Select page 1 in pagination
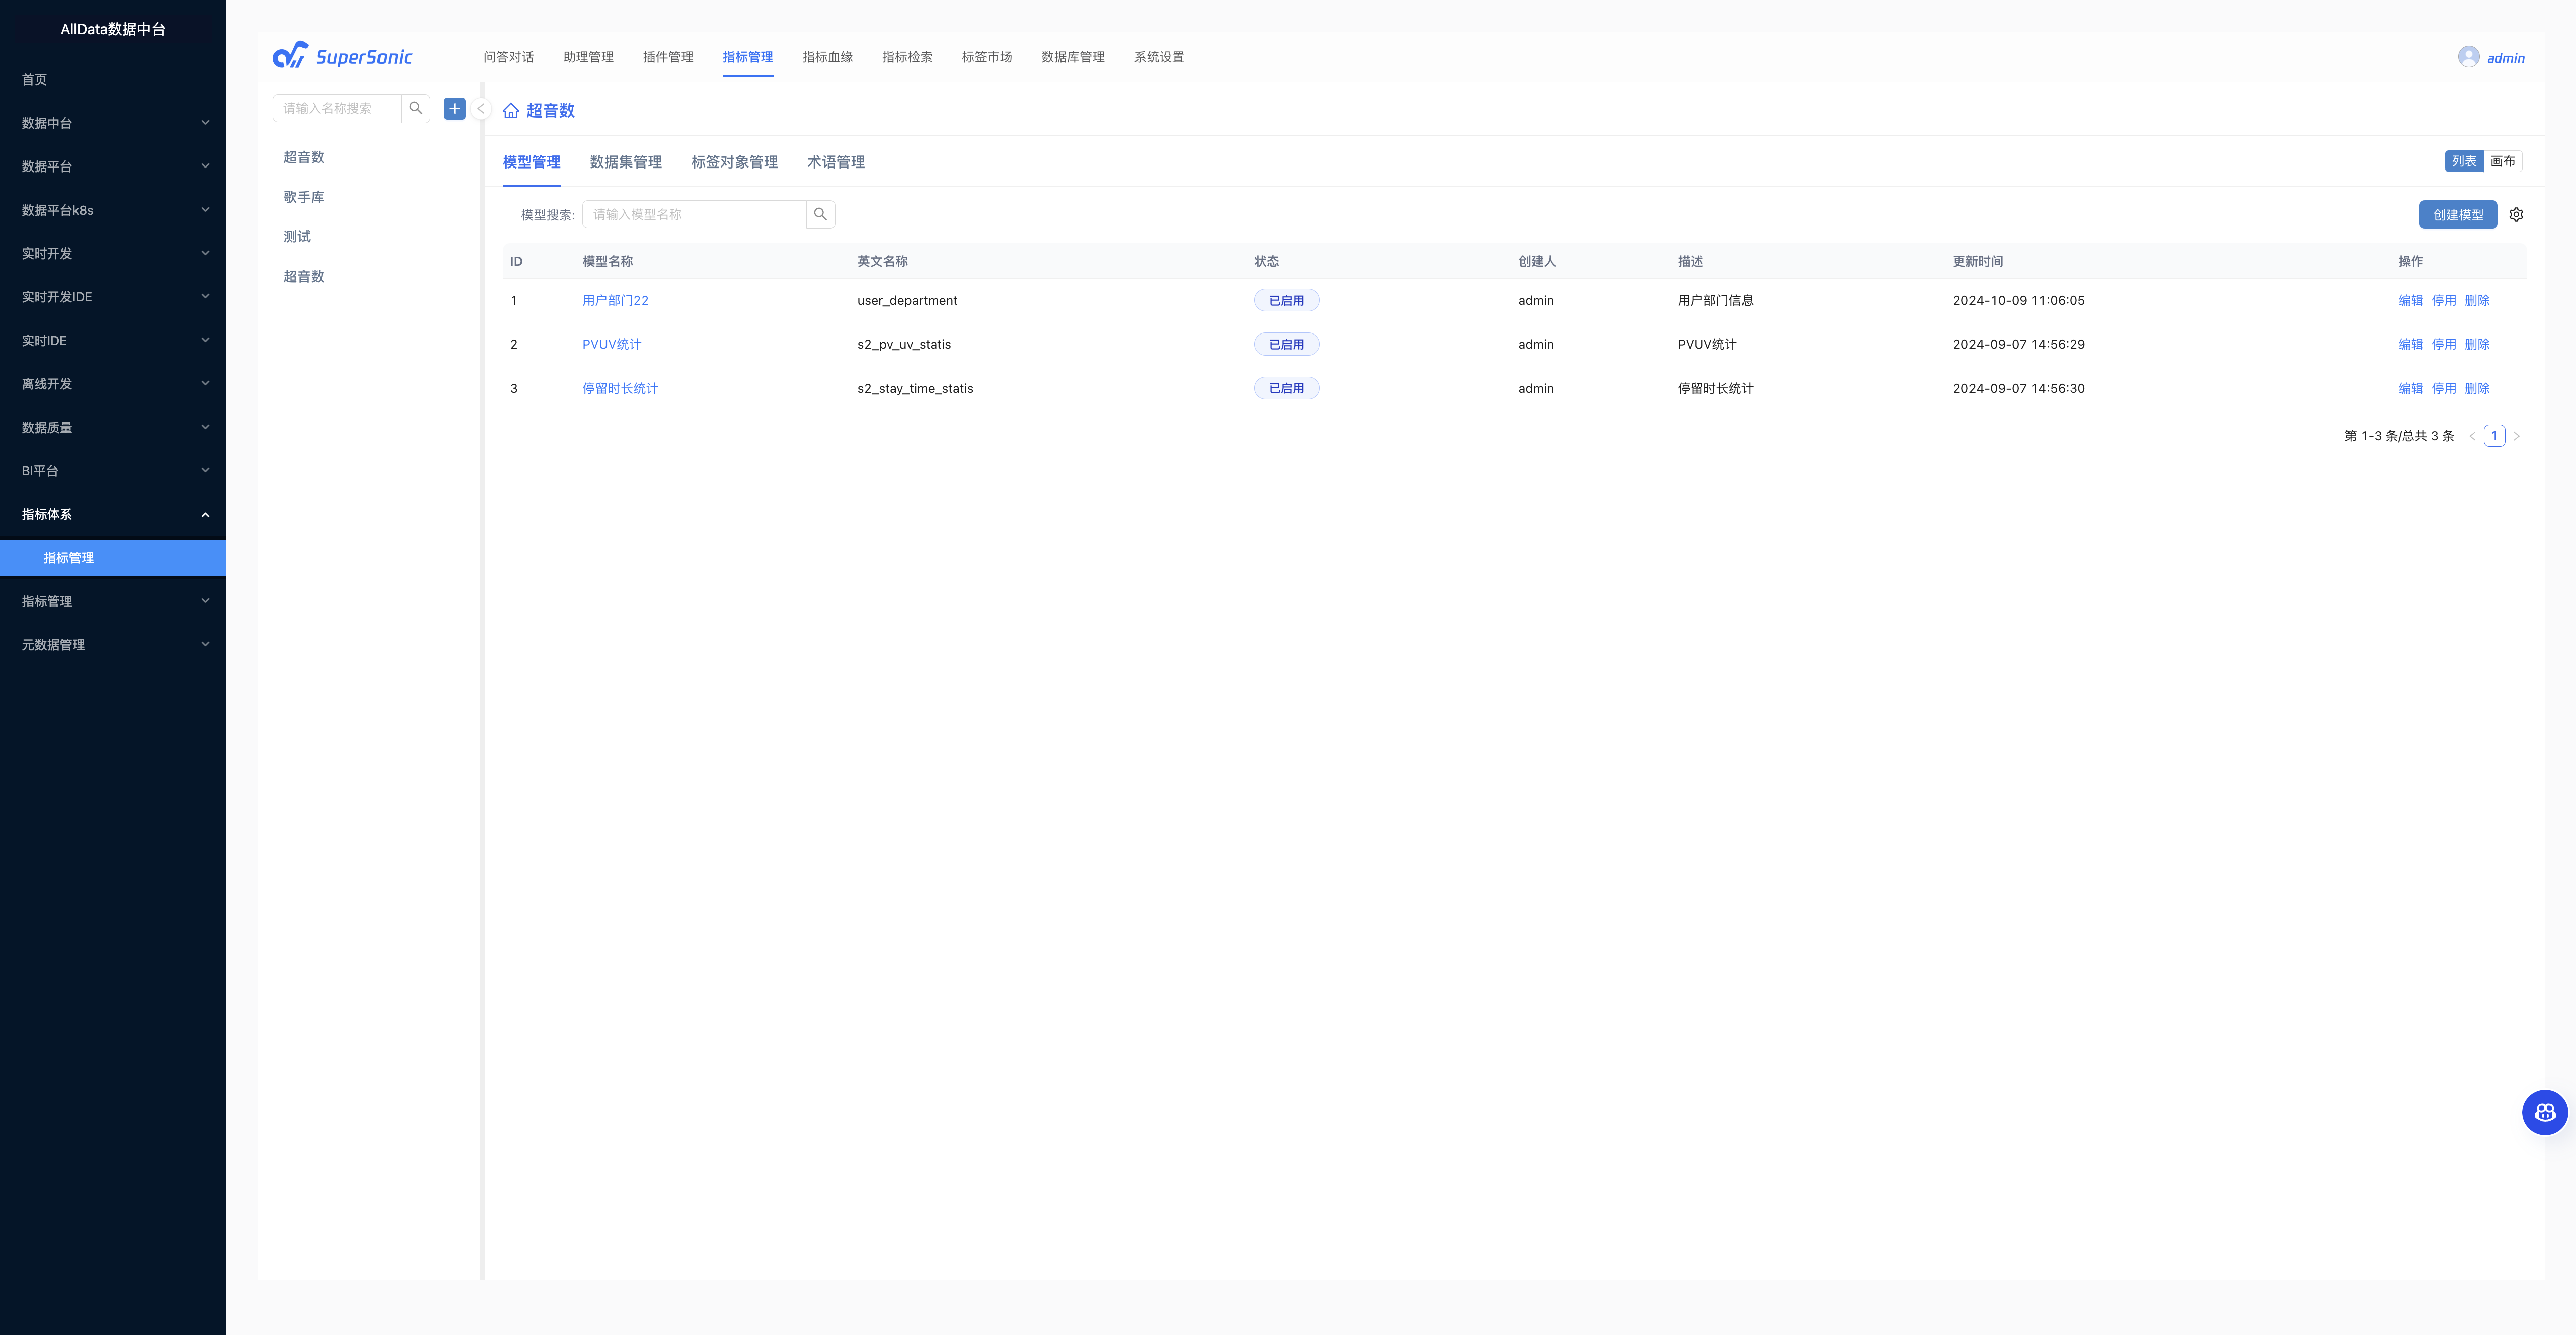 coord(2494,436)
